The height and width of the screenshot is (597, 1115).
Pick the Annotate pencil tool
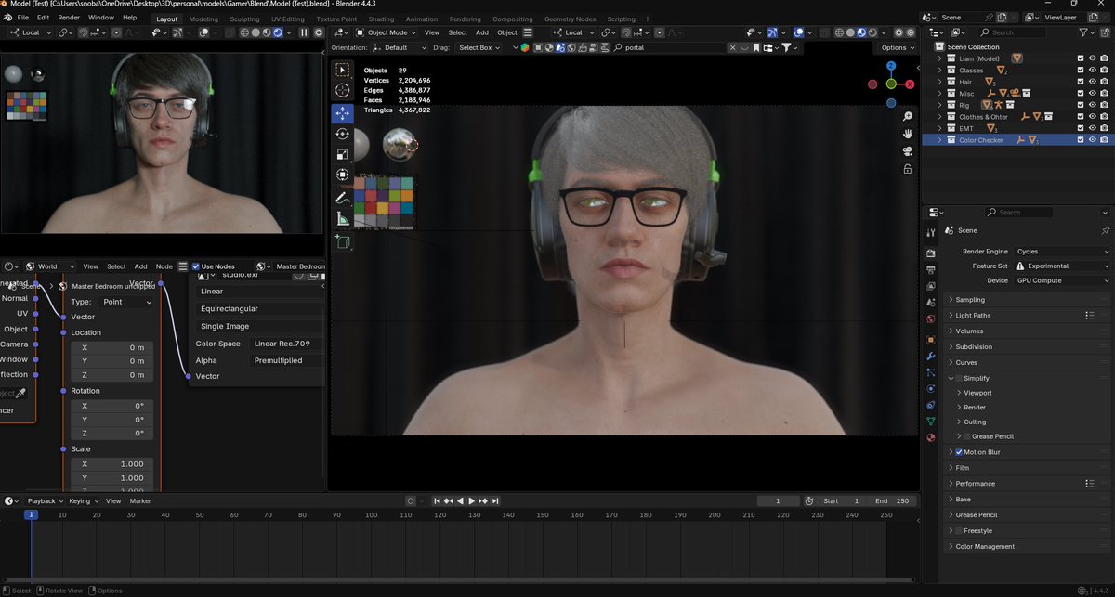[343, 198]
